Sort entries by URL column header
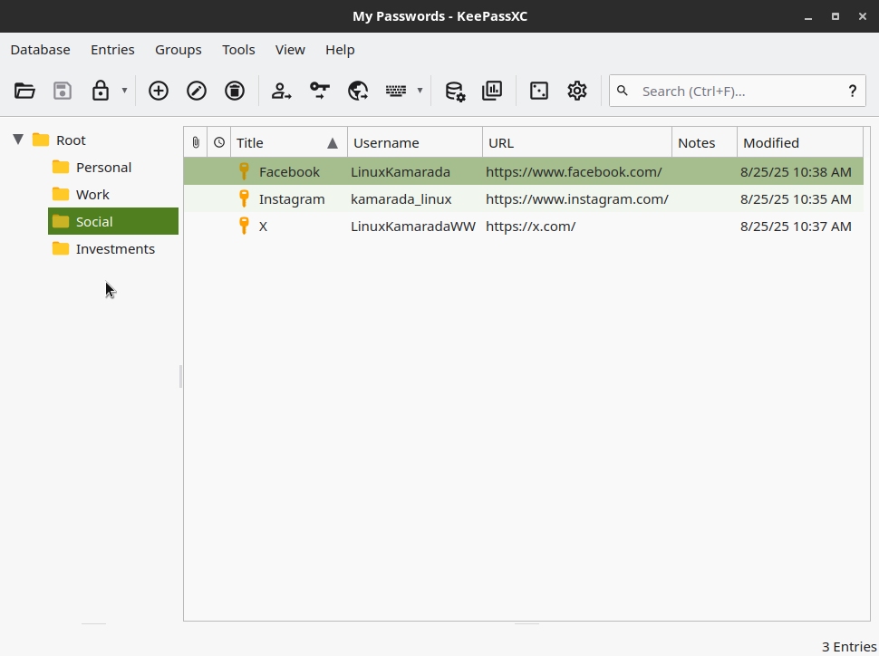This screenshot has height=656, width=879. click(577, 142)
